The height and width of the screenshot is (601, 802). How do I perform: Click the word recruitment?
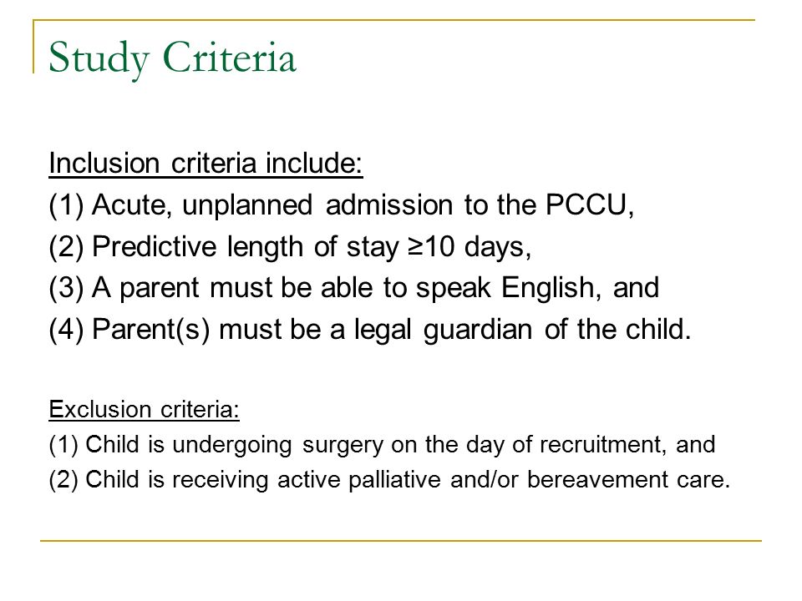(603, 444)
